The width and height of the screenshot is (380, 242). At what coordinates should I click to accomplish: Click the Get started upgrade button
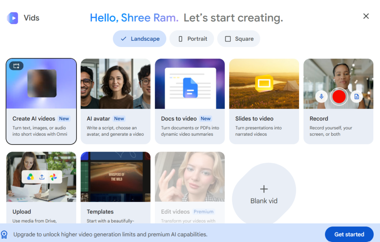pyautogui.click(x=349, y=234)
